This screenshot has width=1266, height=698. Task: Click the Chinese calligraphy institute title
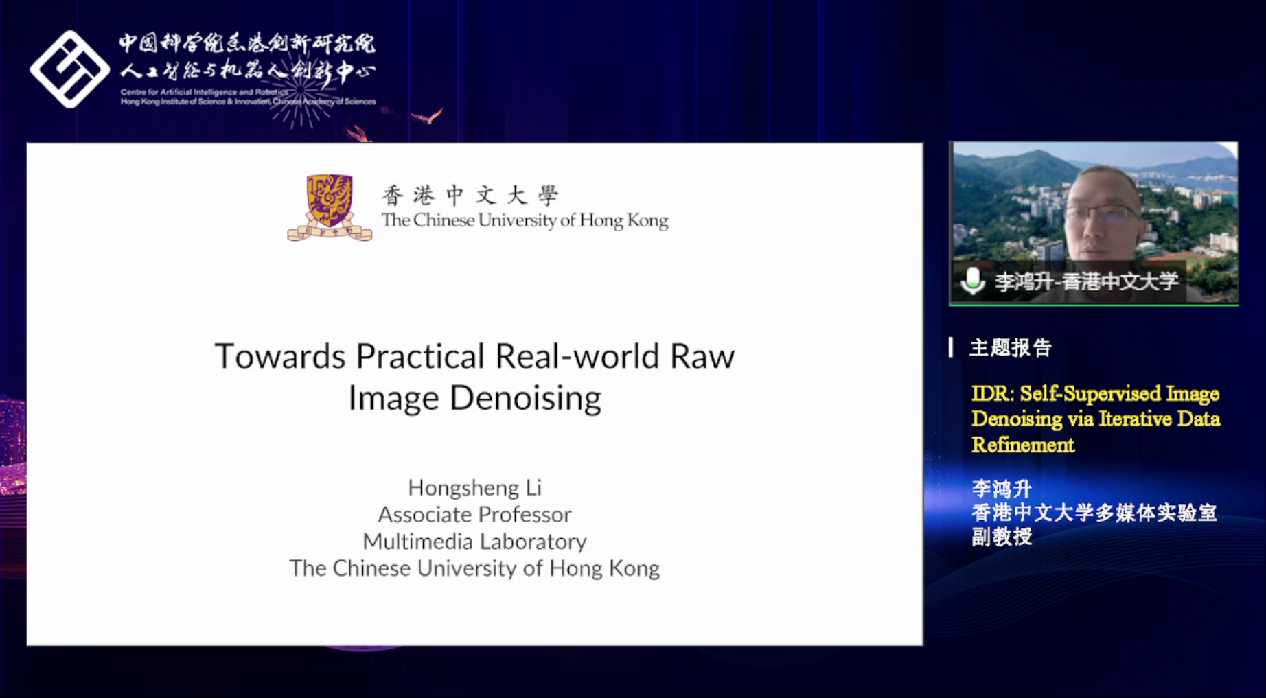pos(247,56)
